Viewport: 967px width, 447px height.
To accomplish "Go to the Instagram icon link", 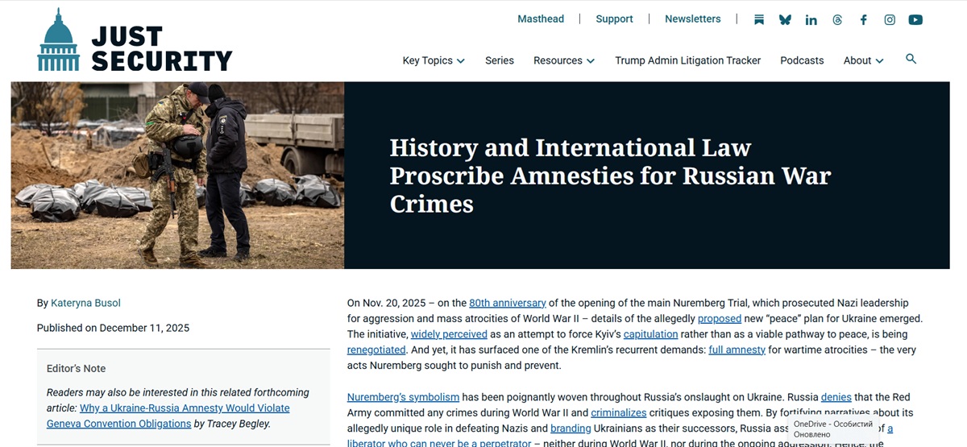I will tap(890, 20).
